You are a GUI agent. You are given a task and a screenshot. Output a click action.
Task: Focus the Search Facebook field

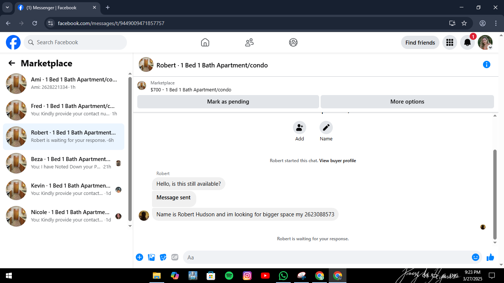(75, 42)
